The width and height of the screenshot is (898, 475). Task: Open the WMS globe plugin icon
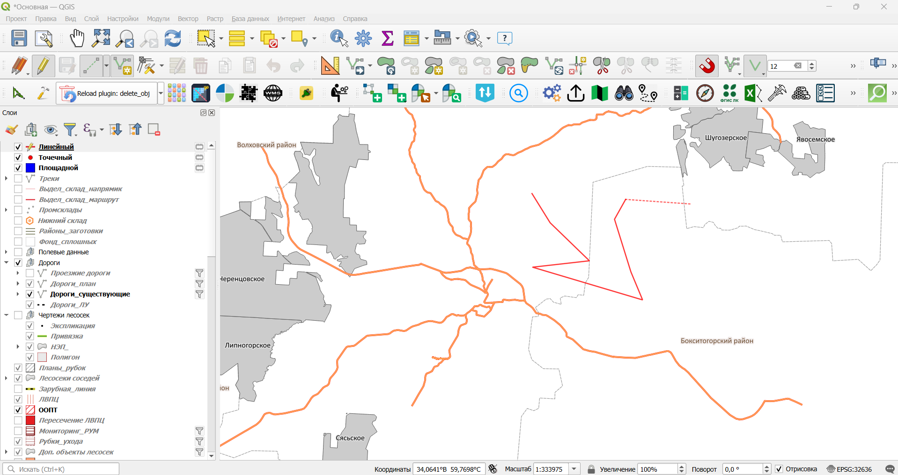pos(273,93)
